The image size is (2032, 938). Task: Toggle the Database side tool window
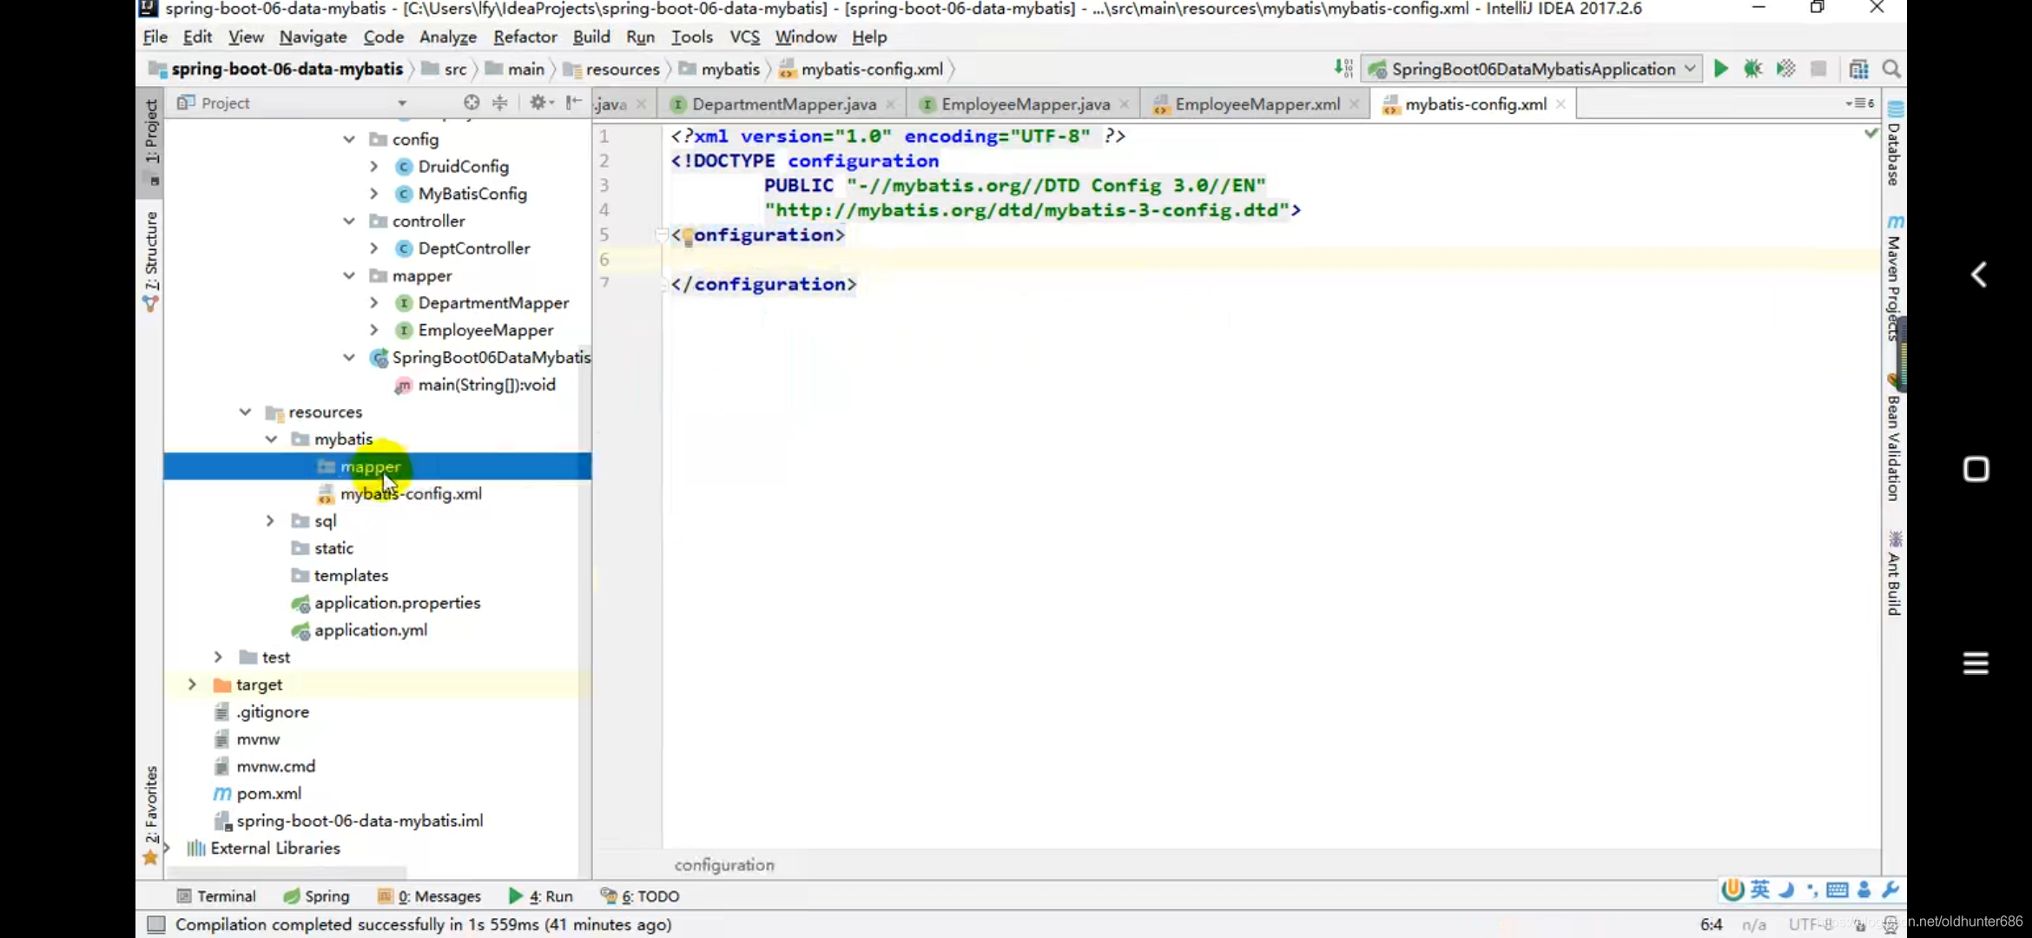pyautogui.click(x=1895, y=146)
